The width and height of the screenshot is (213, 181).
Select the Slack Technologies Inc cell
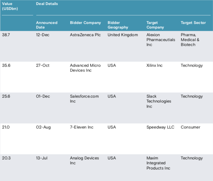tap(159, 101)
